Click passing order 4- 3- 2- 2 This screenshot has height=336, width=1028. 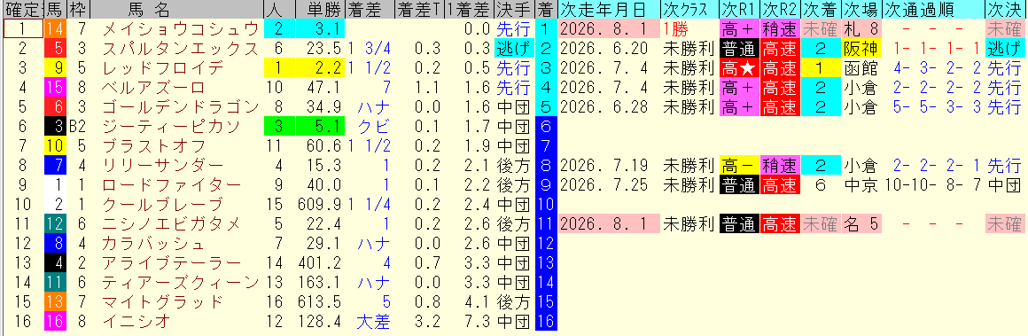tap(933, 67)
